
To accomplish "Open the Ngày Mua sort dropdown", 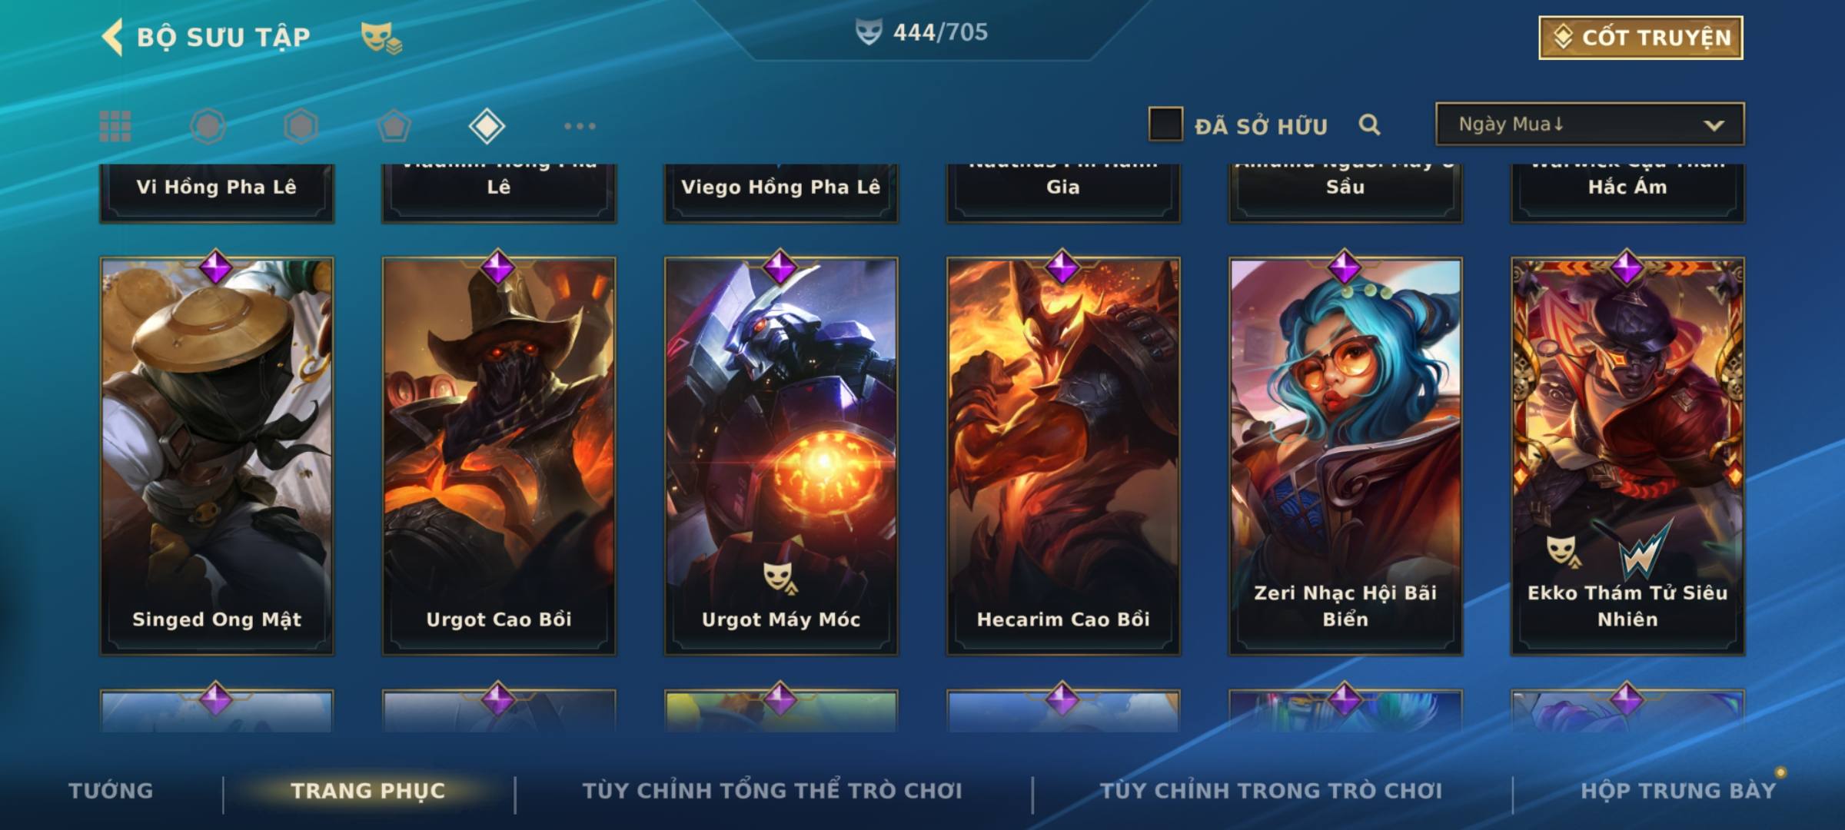I will (1590, 124).
